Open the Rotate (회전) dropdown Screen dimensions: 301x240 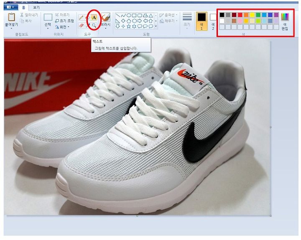click(62, 27)
